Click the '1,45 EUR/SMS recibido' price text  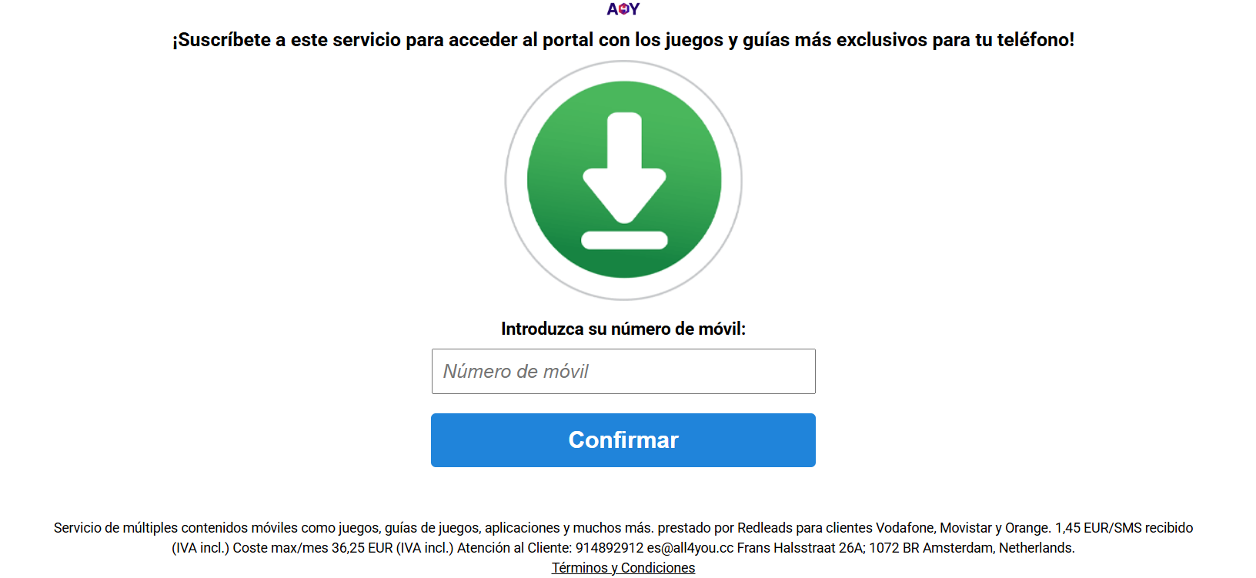pos(1124,528)
